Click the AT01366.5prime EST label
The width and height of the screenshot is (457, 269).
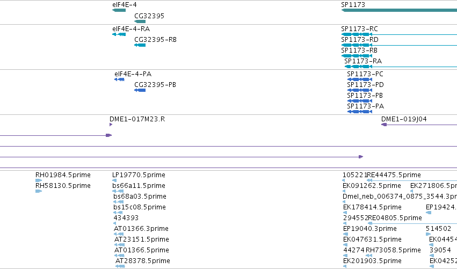(142, 250)
